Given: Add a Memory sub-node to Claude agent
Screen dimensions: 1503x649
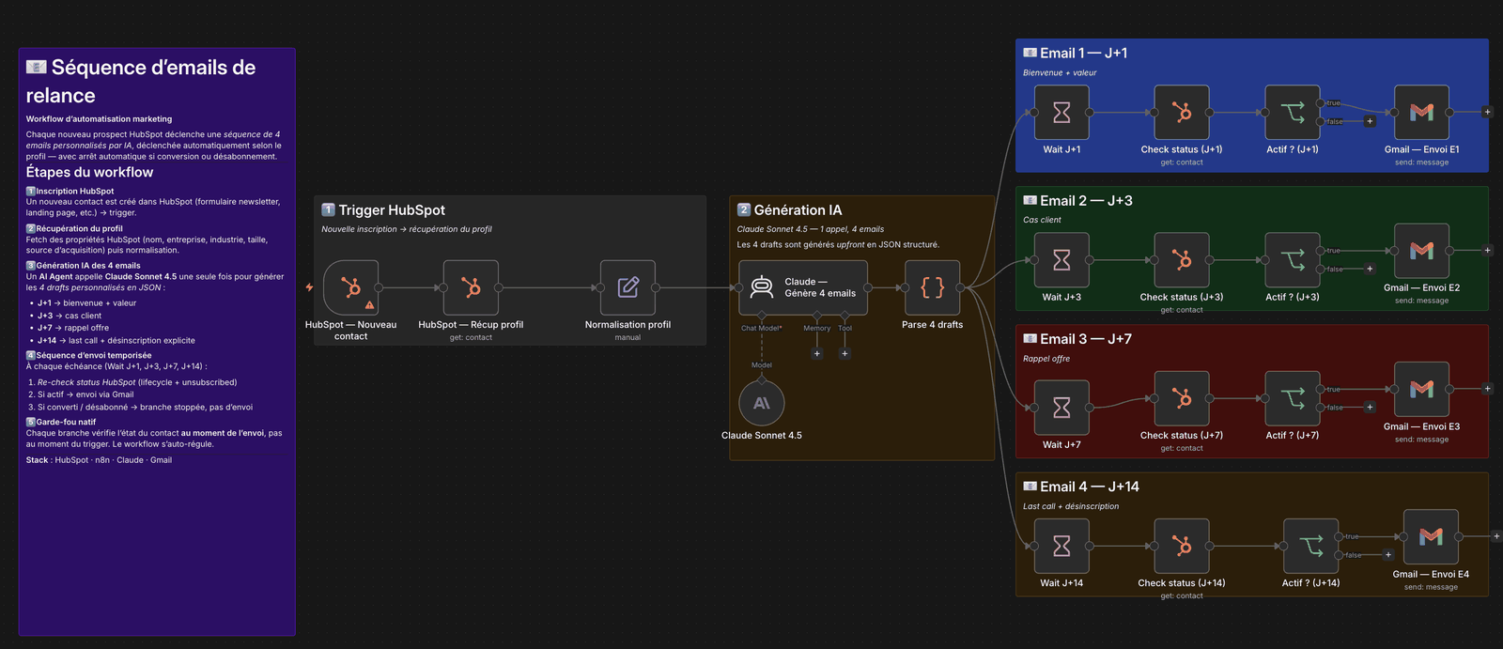Looking at the screenshot, I should pos(817,354).
